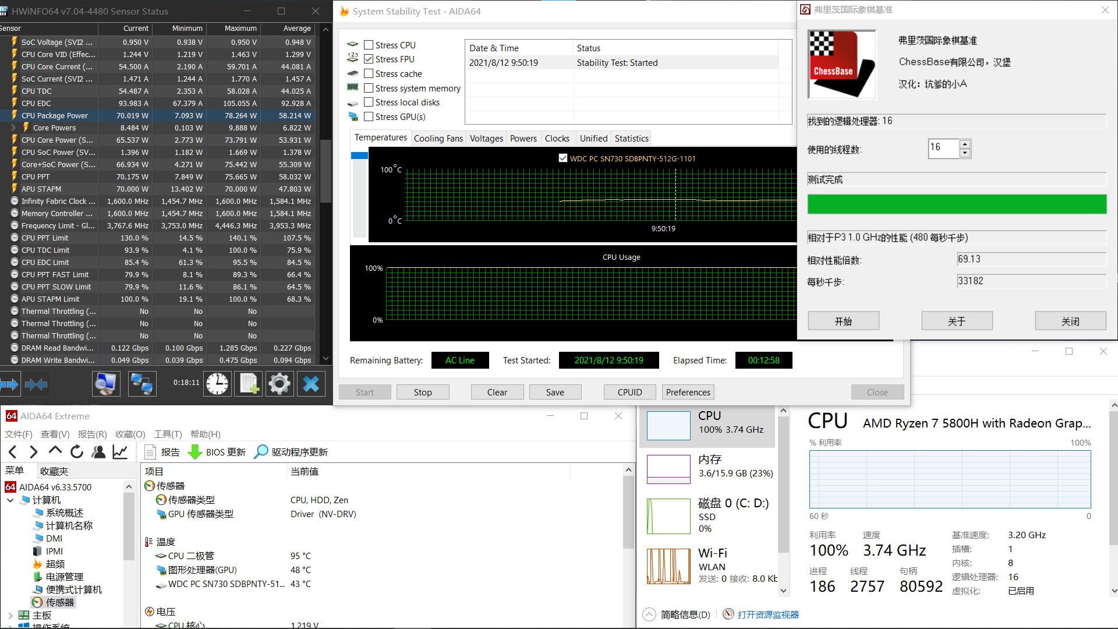The image size is (1118, 629).
Task: Open 工具(T) menu in AIDA64 Extreme
Action: pos(168,434)
